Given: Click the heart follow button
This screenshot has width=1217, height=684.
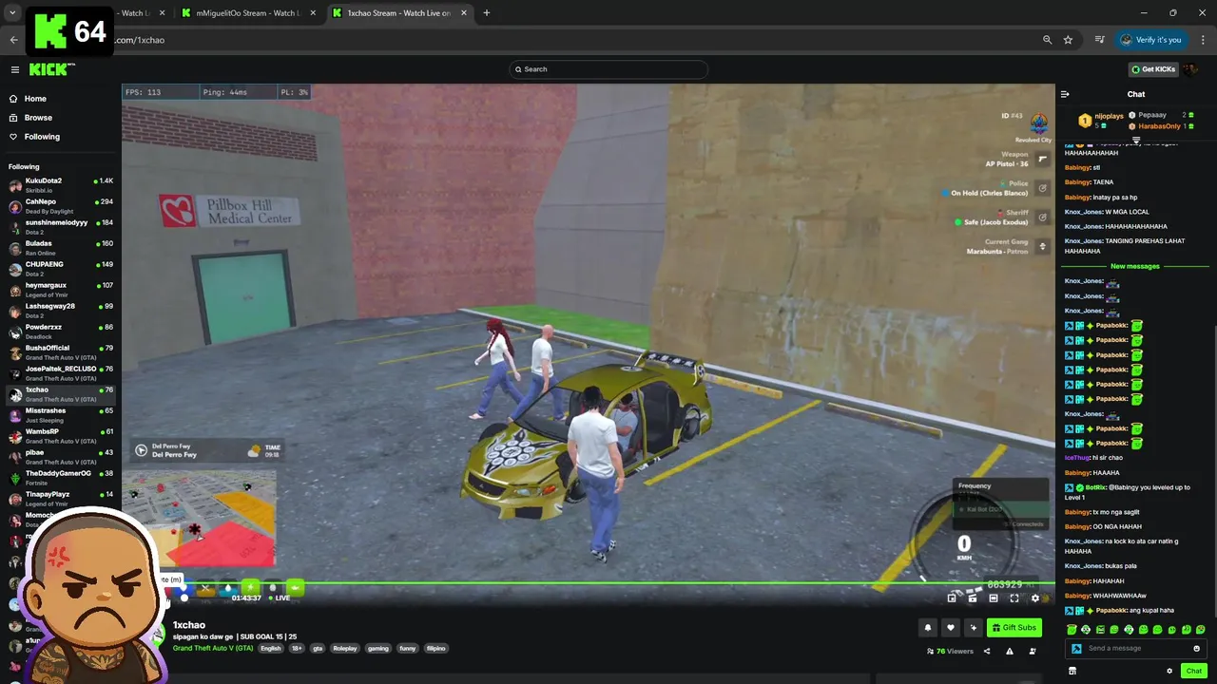Looking at the screenshot, I should pos(950,627).
